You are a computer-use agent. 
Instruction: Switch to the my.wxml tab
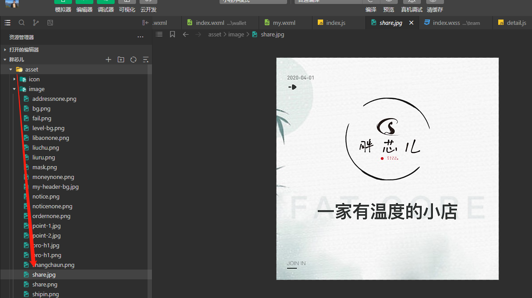(284, 23)
